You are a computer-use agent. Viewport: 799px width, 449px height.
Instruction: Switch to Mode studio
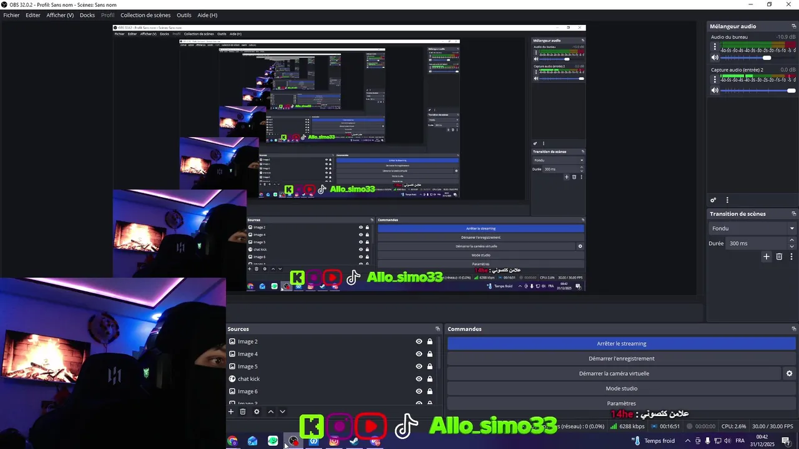[622, 389]
